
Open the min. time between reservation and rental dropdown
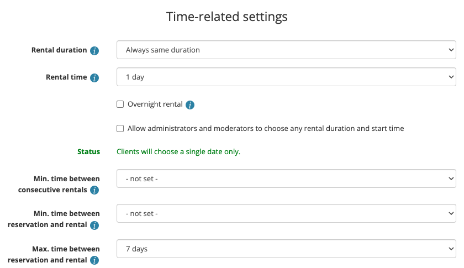point(286,213)
